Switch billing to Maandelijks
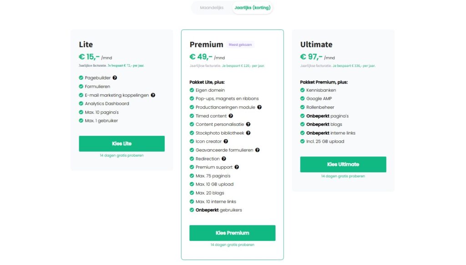 (x=212, y=8)
